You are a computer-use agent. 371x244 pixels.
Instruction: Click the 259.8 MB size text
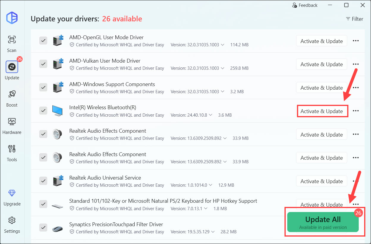(239, 68)
